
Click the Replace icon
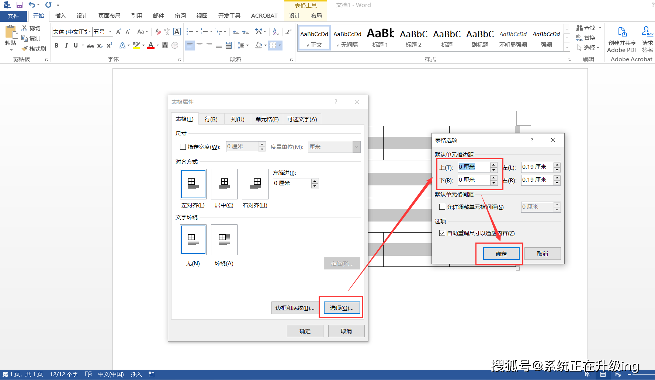(579, 38)
